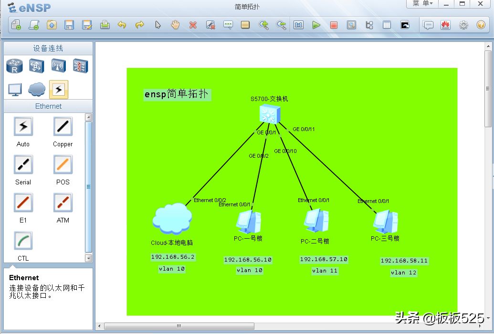Screen dimensions: 494x334
Task: Click the "Ethernet 0/0/2" port label
Action: point(210,200)
